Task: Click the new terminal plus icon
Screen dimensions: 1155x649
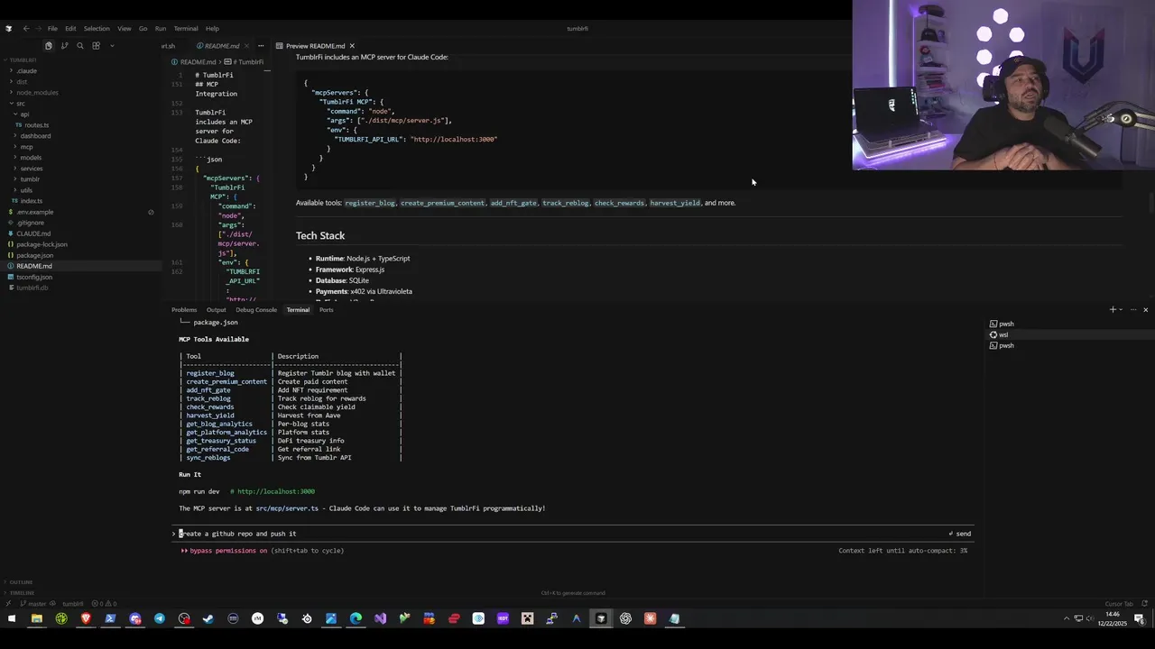Action: click(1113, 310)
